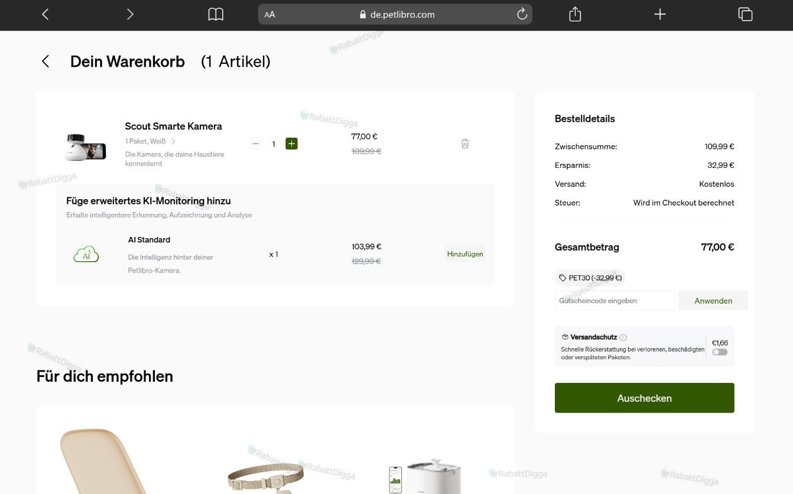
Task: Show Versandschutz info tooltip icon
Action: pos(623,337)
